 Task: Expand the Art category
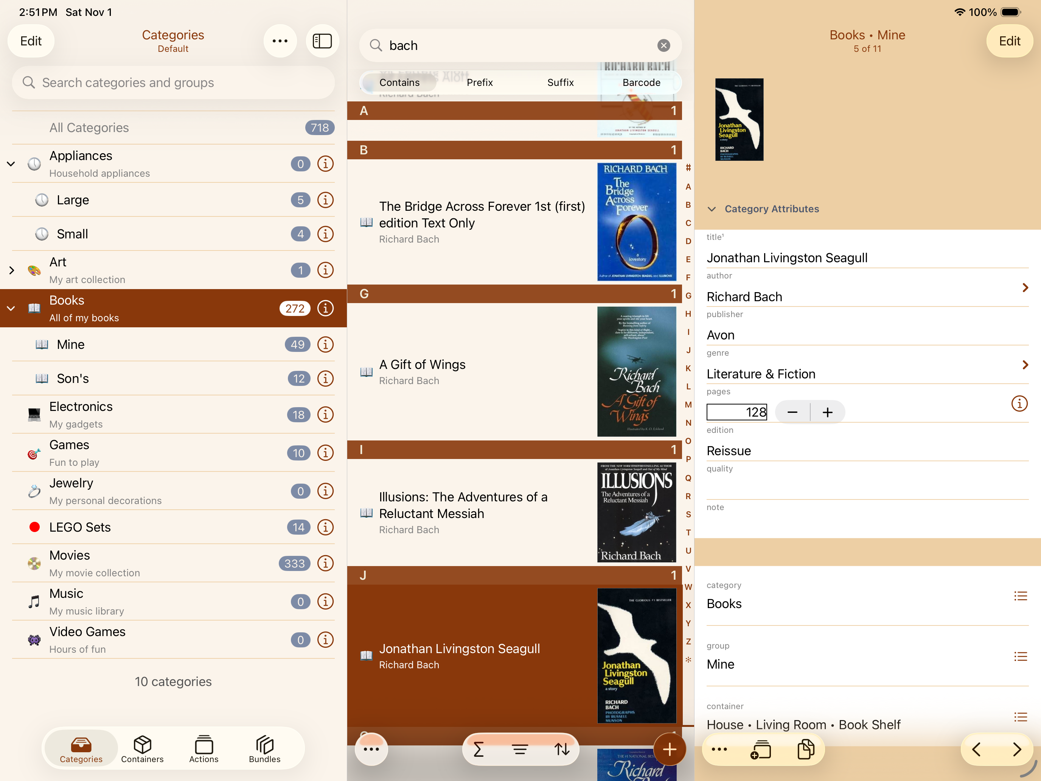pyautogui.click(x=11, y=270)
